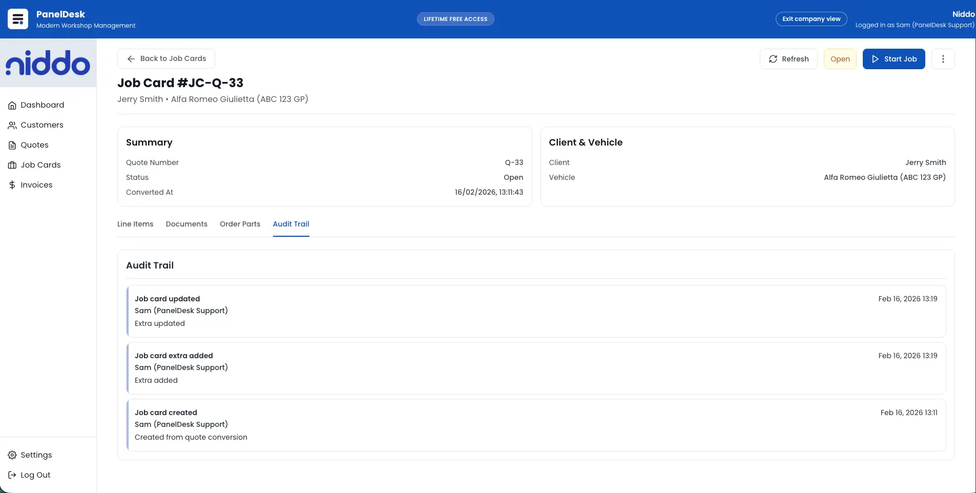The image size is (976, 493).
Task: Navigate to Quotes using its sidebar icon
Action: point(12,145)
